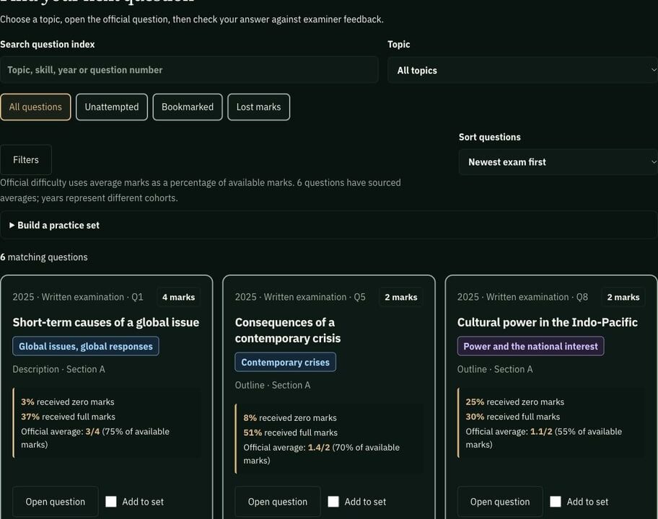This screenshot has width=658, height=519.
Task: Click 'Official average: 3/4' text
Action: (x=61, y=431)
